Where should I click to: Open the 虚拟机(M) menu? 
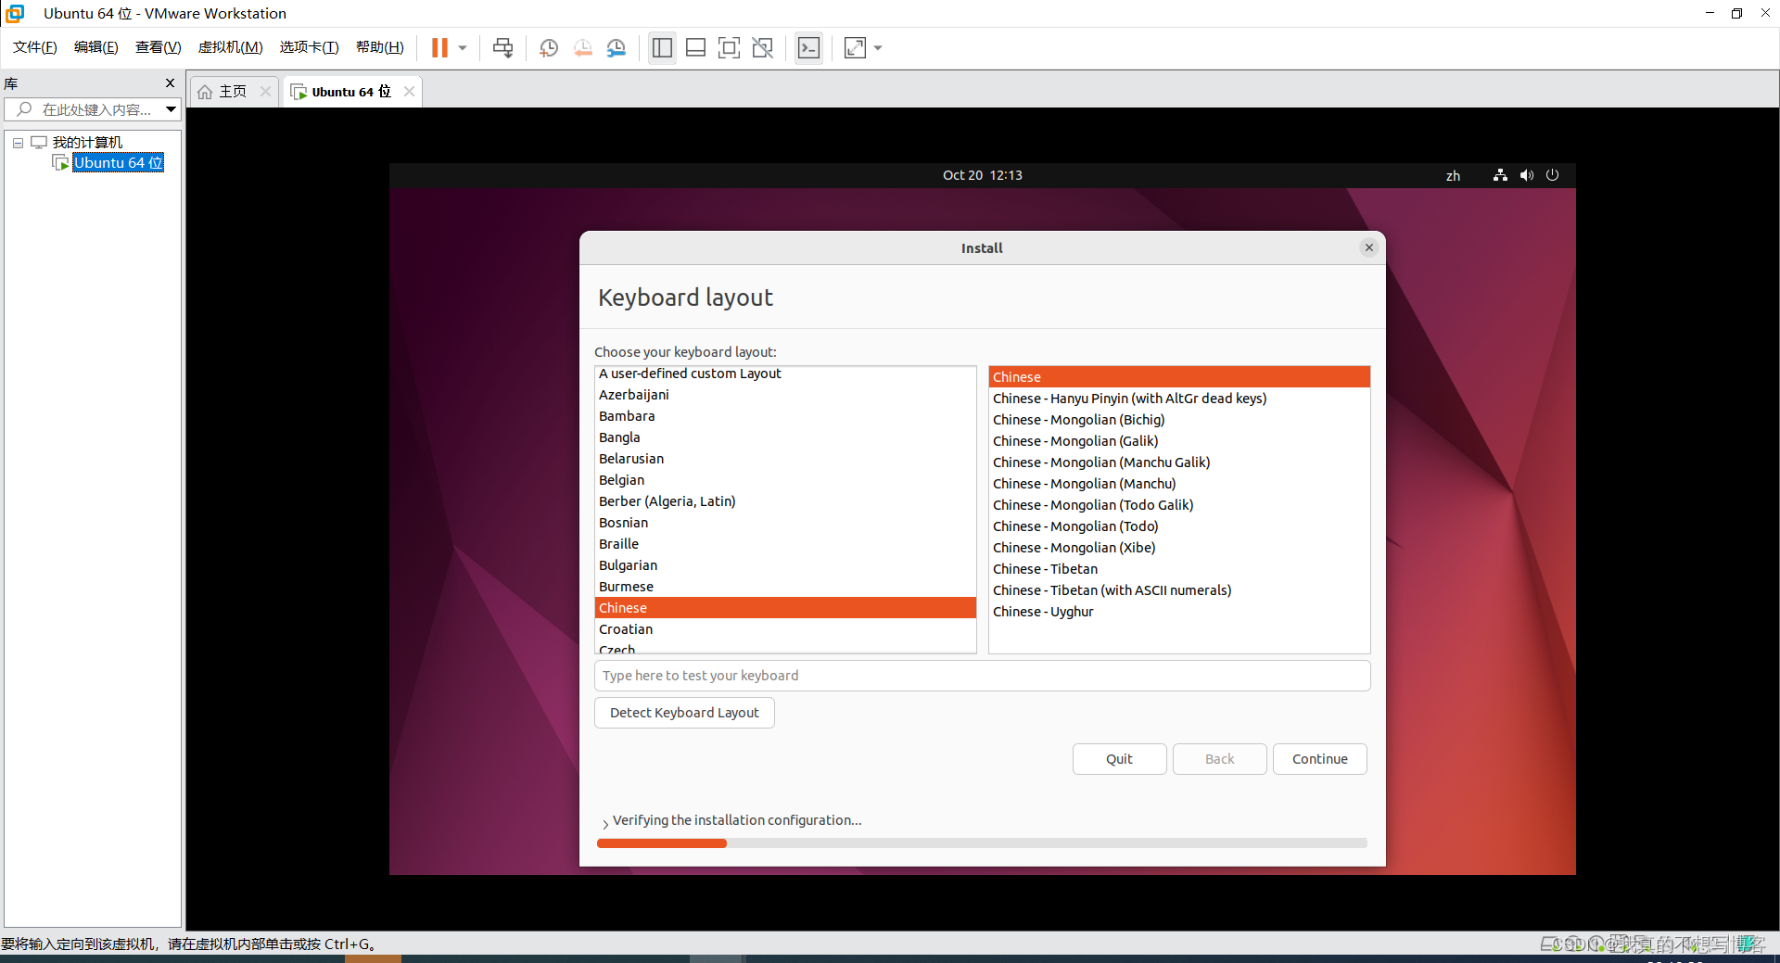[231, 47]
